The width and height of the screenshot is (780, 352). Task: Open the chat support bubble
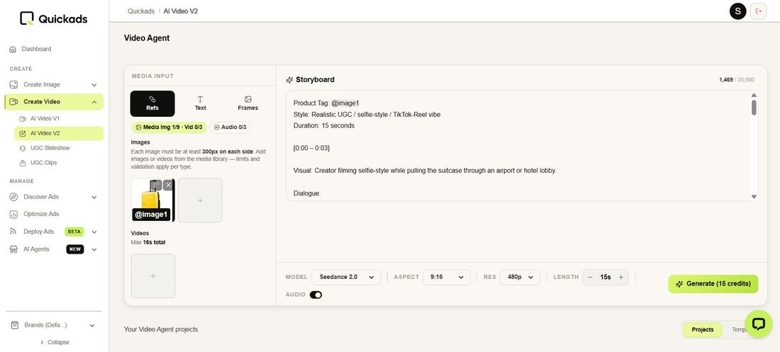758,324
